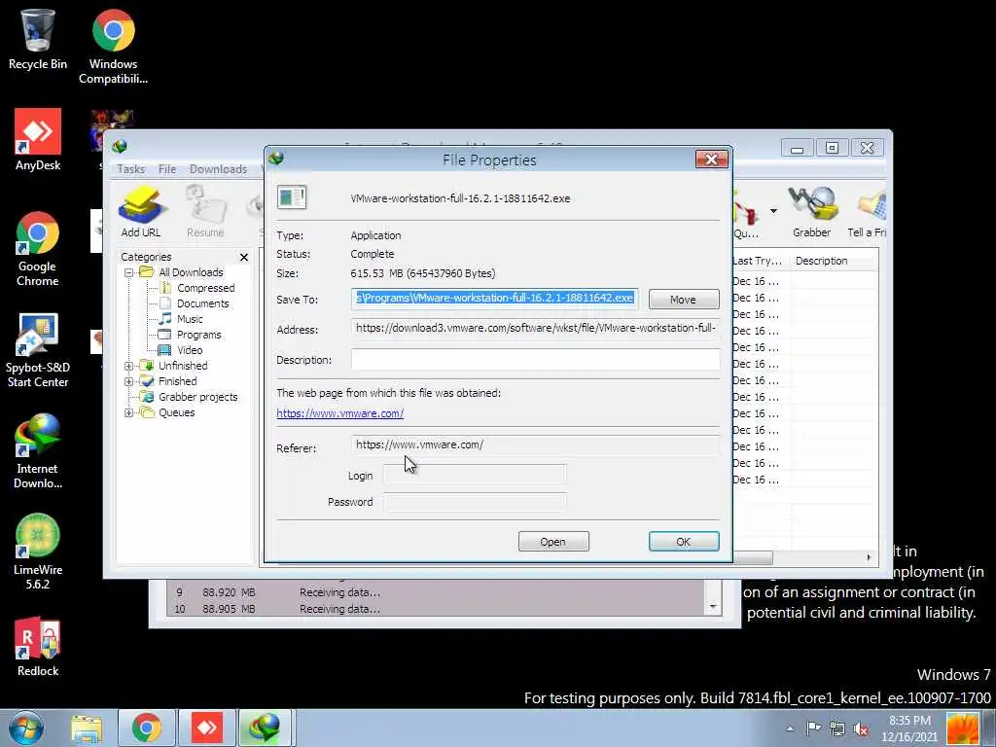Click the Move button
The image size is (996, 747).
point(684,300)
